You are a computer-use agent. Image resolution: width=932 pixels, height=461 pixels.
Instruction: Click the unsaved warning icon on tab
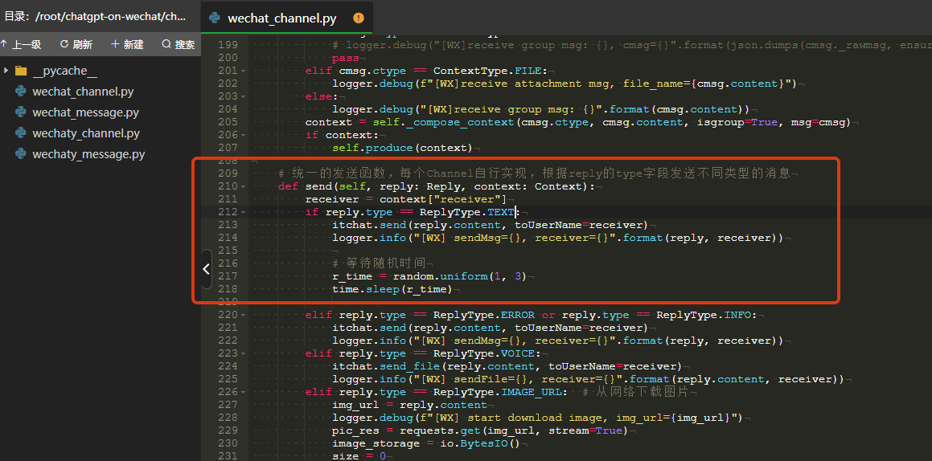[x=359, y=18]
